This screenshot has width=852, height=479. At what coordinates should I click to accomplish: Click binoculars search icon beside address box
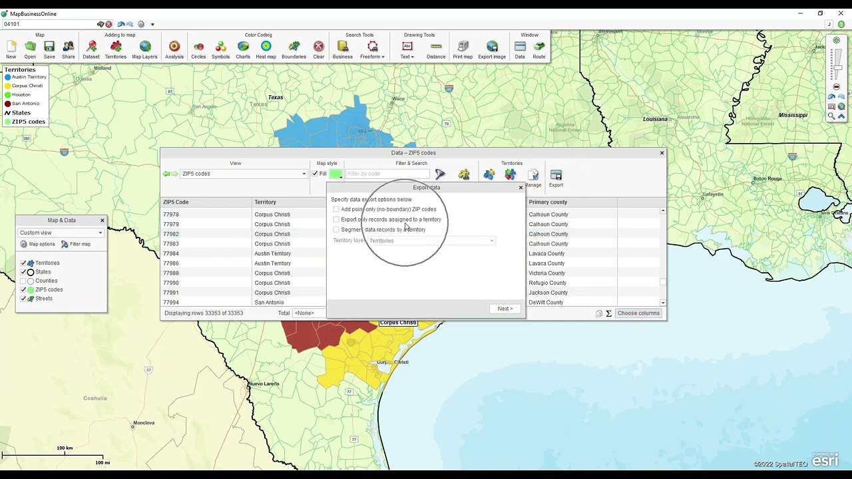click(x=101, y=24)
